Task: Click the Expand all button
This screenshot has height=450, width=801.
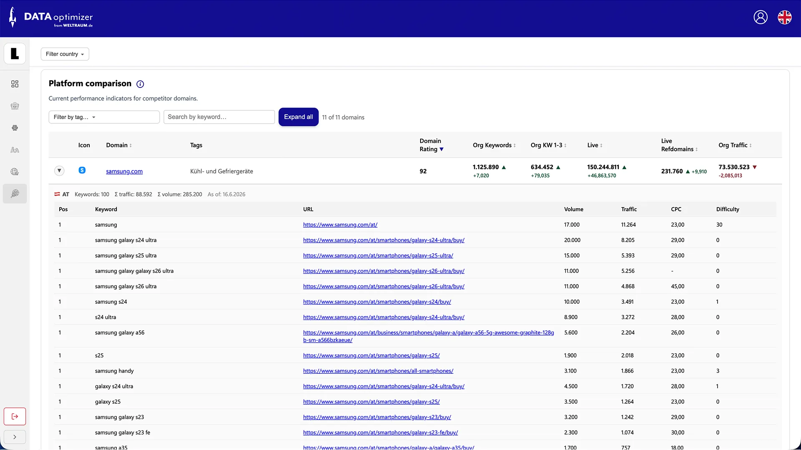Action: 298,117
